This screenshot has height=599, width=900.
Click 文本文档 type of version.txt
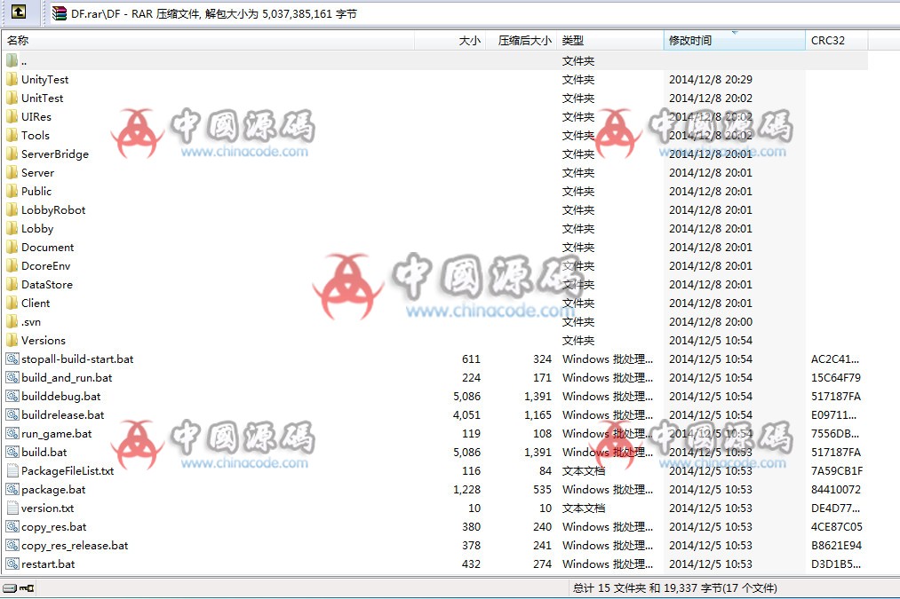coord(583,508)
